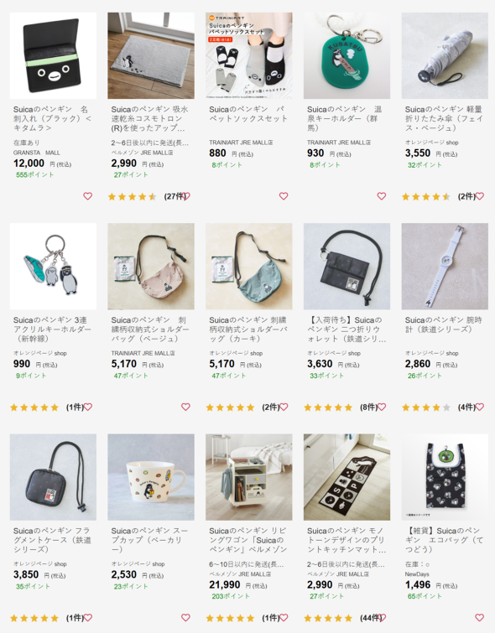Heart the two-fold wallet product
Screen dimensions: 495x633
point(382,407)
